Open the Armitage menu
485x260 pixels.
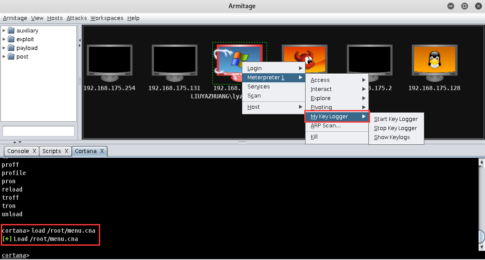click(15, 18)
